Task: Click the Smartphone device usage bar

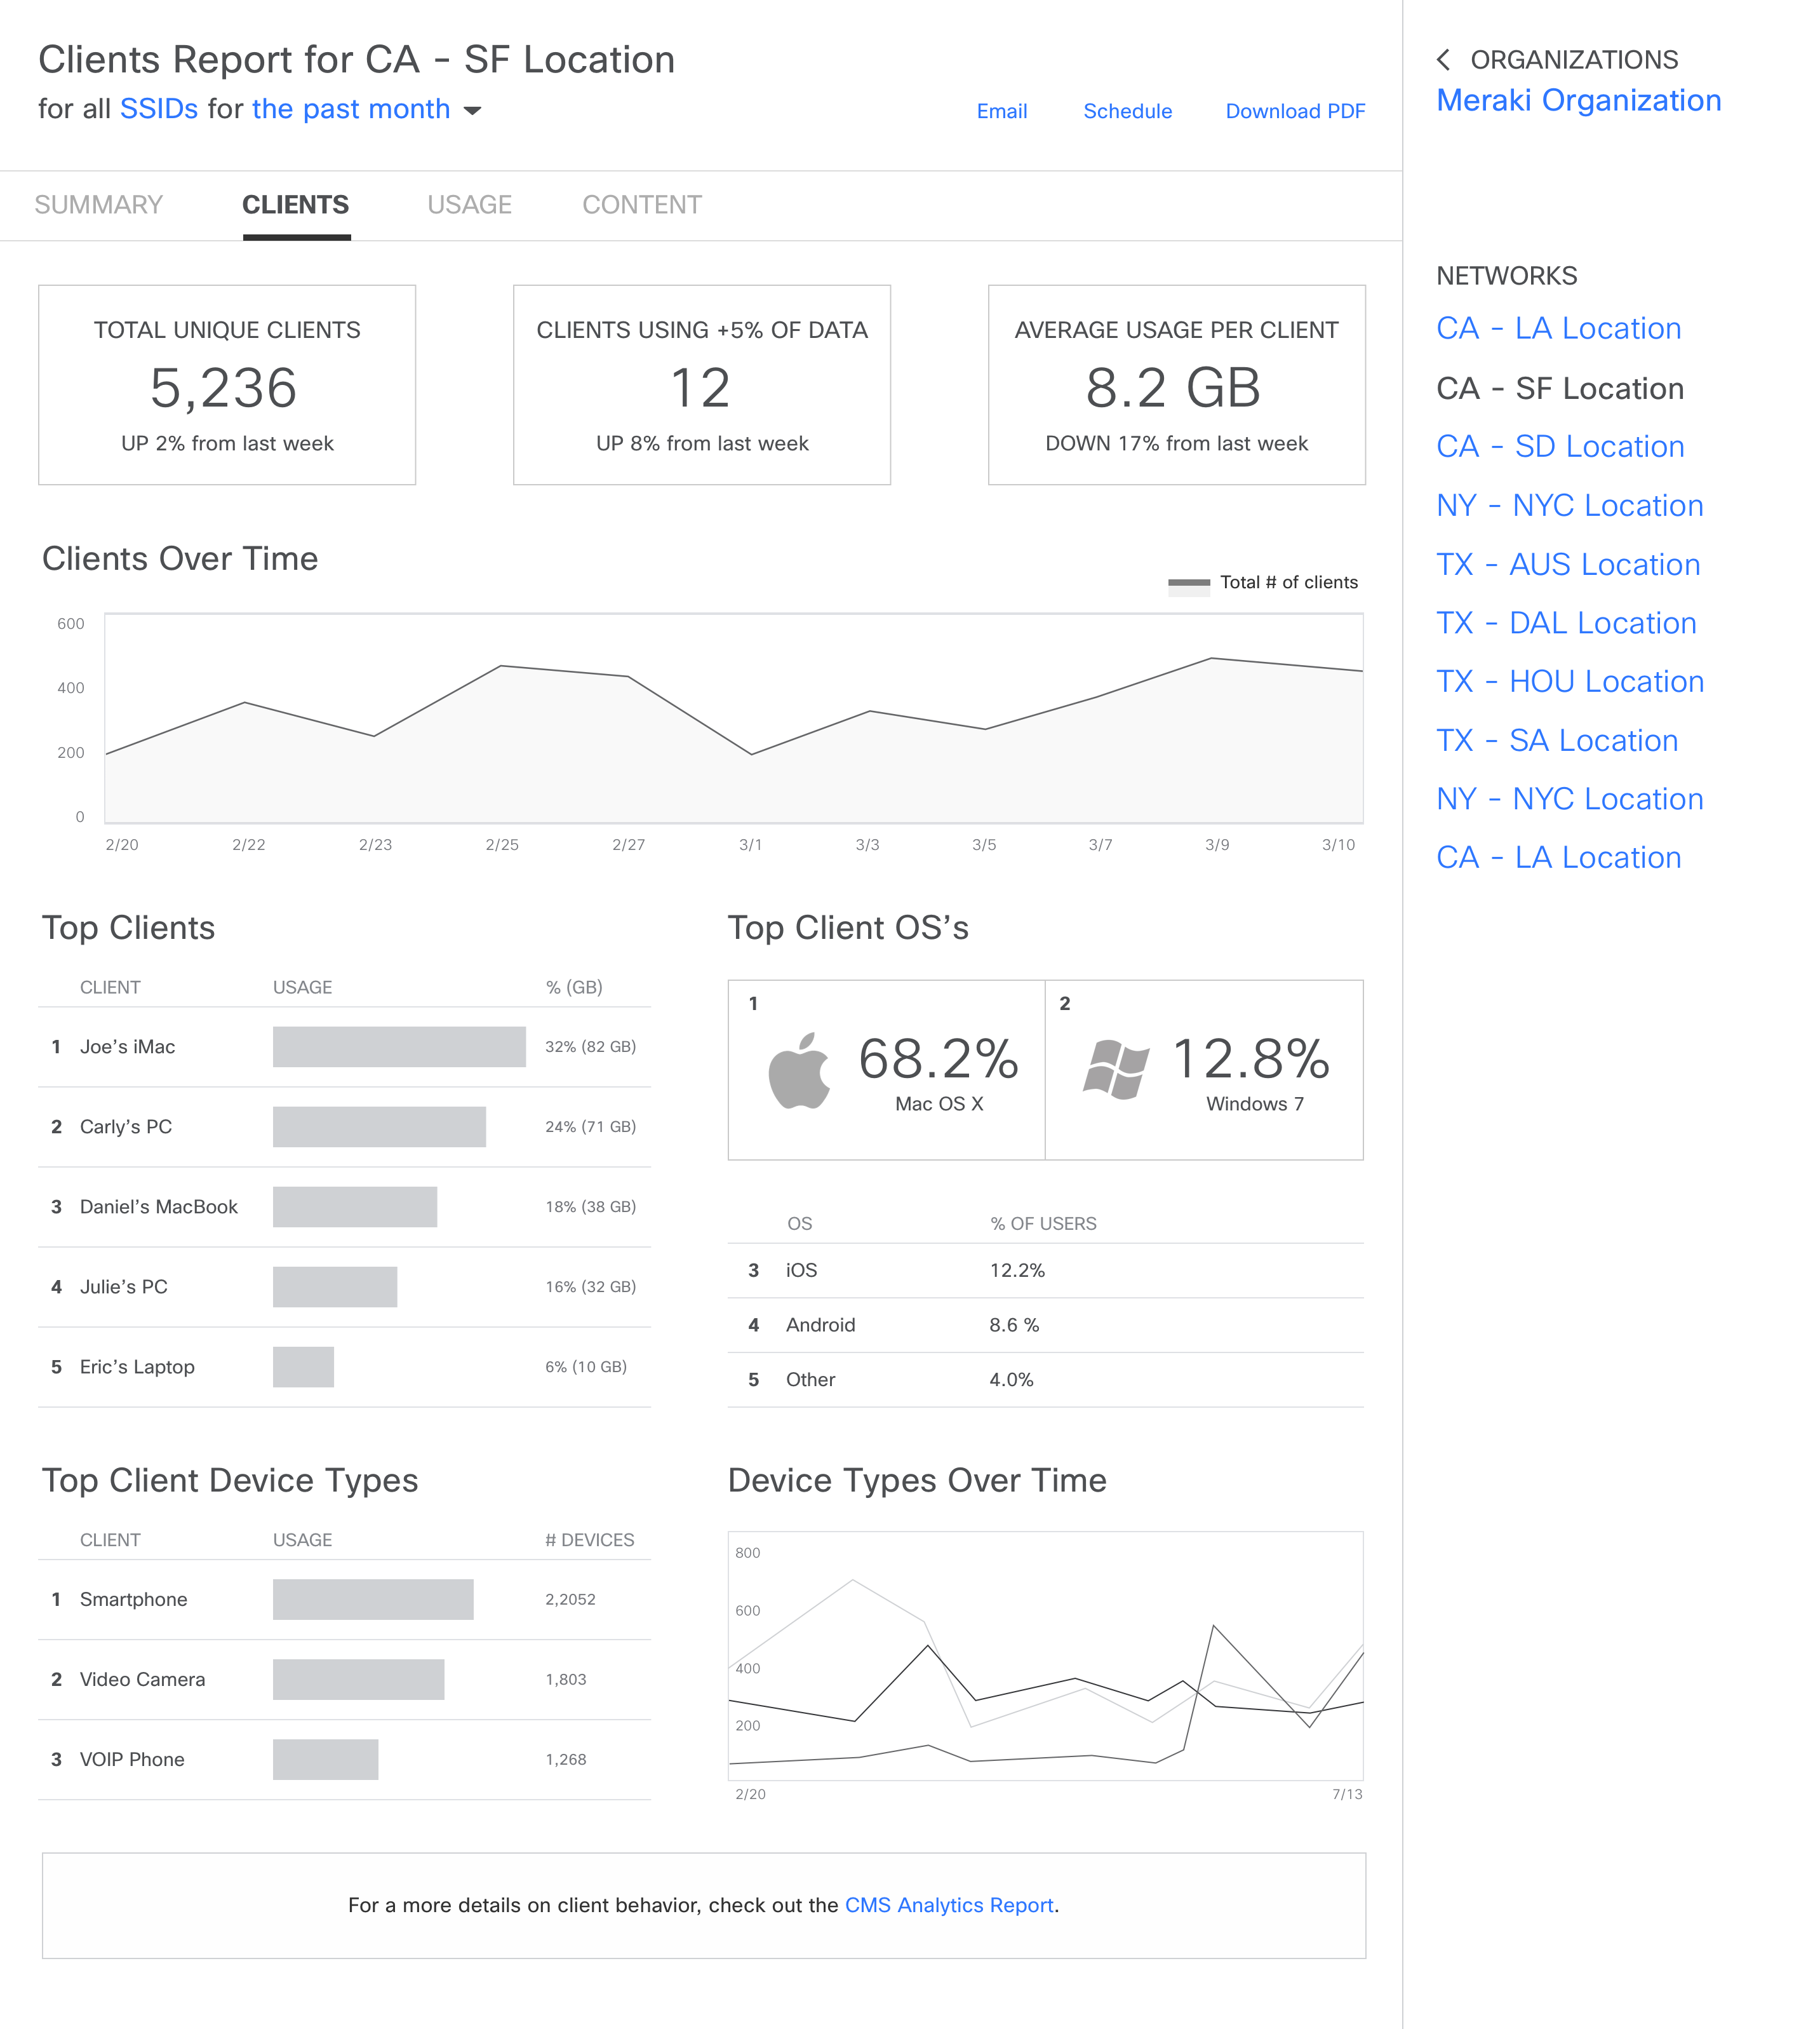Action: (372, 1599)
